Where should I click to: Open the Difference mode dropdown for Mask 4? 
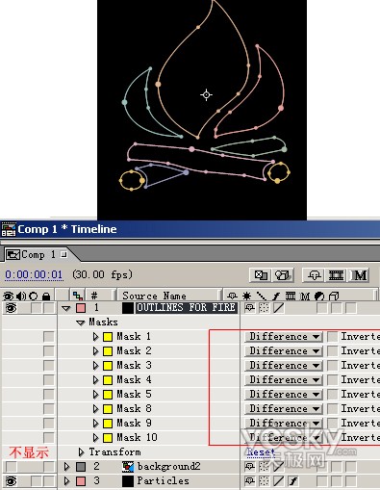tap(284, 380)
